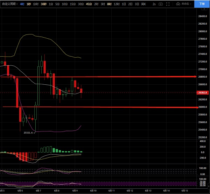This screenshot has width=210, height=194.
Task: Click the blue 下单 order button
Action: click(x=202, y=4)
